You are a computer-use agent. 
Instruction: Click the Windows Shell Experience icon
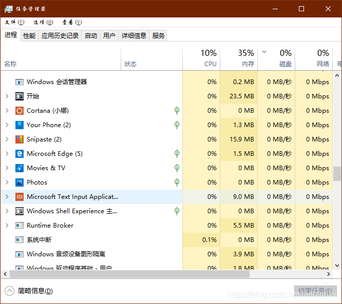[20, 211]
